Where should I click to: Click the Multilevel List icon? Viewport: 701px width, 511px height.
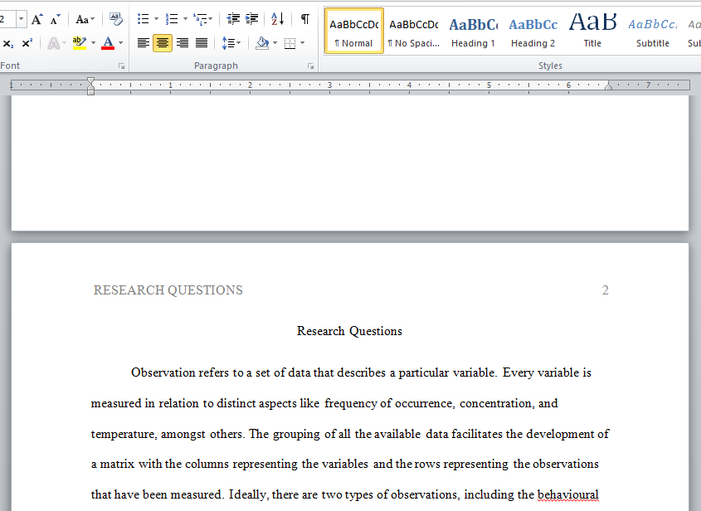pos(200,19)
